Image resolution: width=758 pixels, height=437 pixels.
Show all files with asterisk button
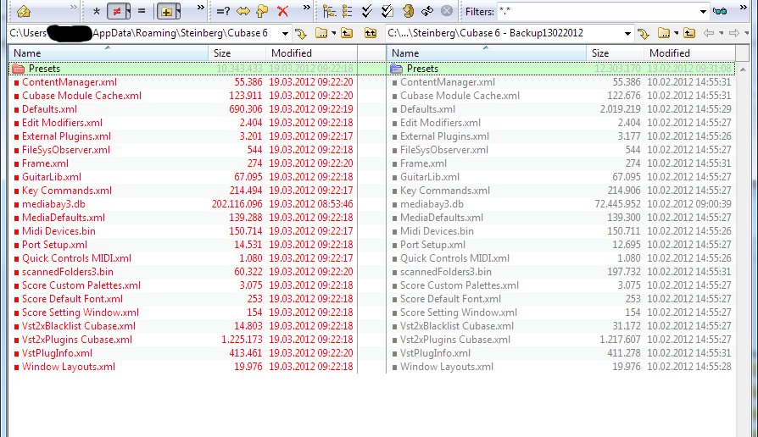[96, 11]
